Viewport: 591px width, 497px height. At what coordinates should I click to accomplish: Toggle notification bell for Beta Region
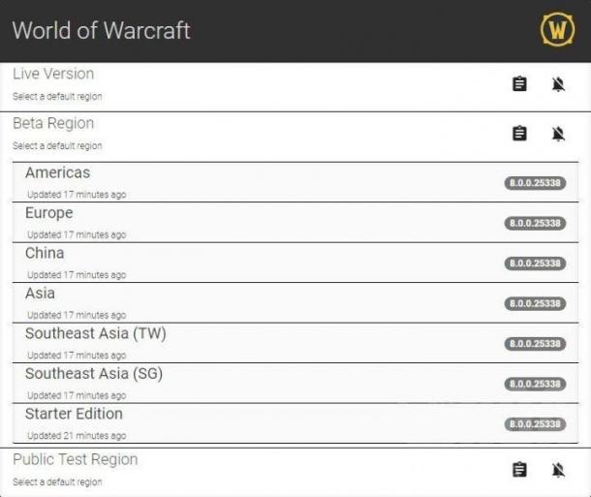pyautogui.click(x=558, y=133)
